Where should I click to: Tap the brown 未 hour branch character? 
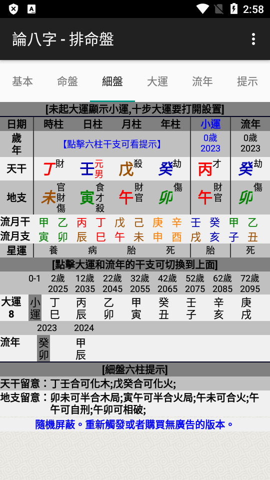[48, 198]
